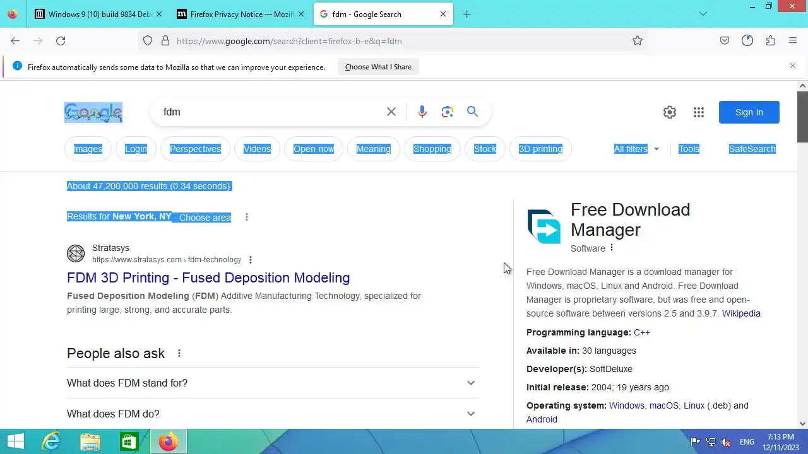The width and height of the screenshot is (808, 454).
Task: Open the three-dot menu next to Stratasys result
Action: 251,260
